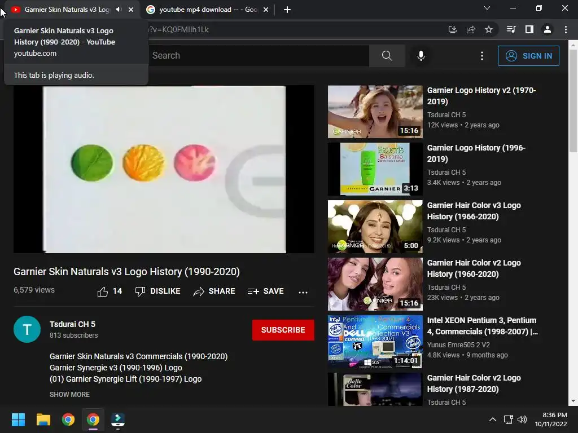Expand description with SHOW MORE
This screenshot has width=578, height=433.
(69, 394)
